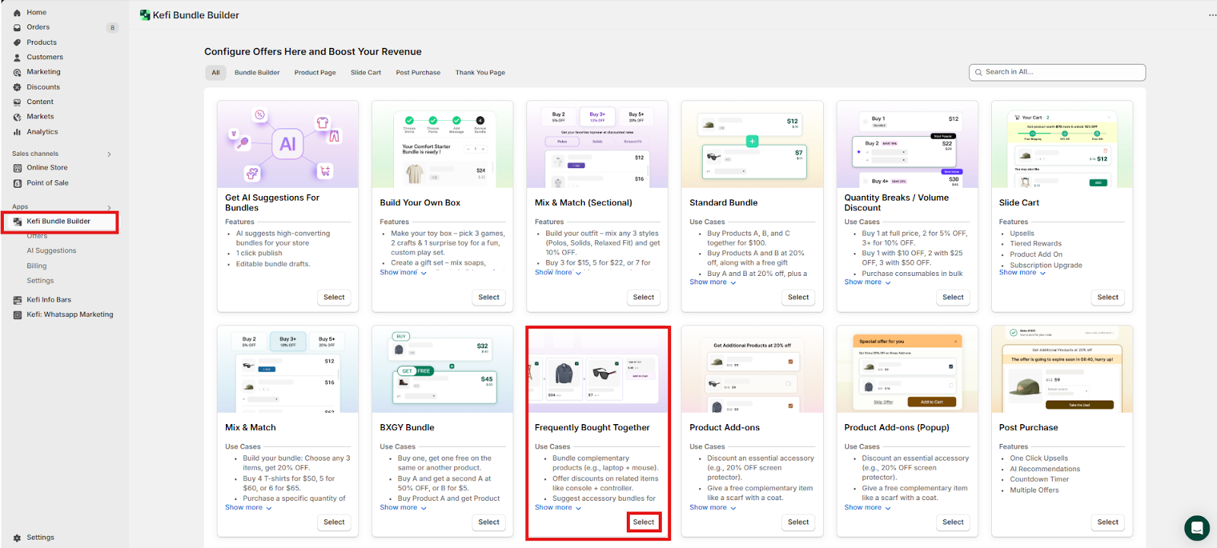Switch to the Product Page tab
This screenshot has height=548, width=1217.
click(315, 73)
